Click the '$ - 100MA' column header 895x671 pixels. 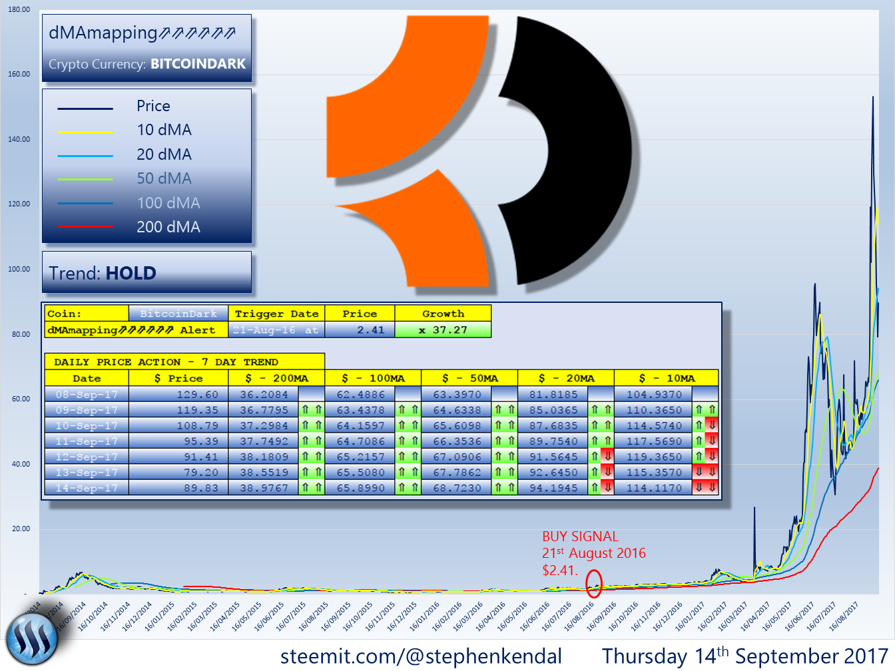[x=373, y=378]
